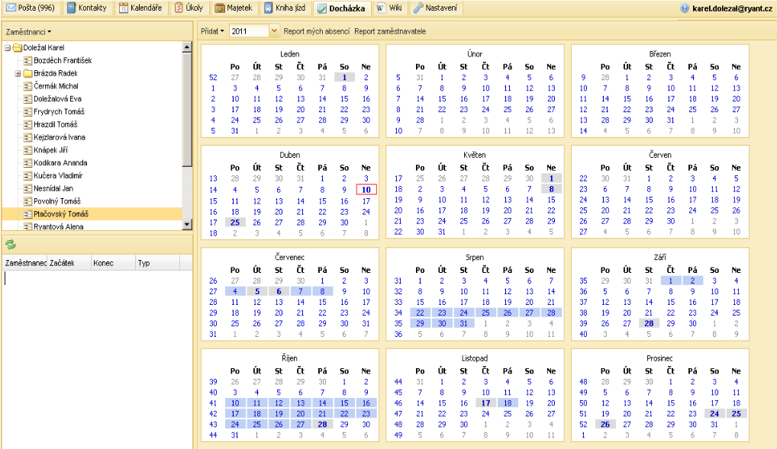Open the year 2011 combo box arrow

pos(273,31)
